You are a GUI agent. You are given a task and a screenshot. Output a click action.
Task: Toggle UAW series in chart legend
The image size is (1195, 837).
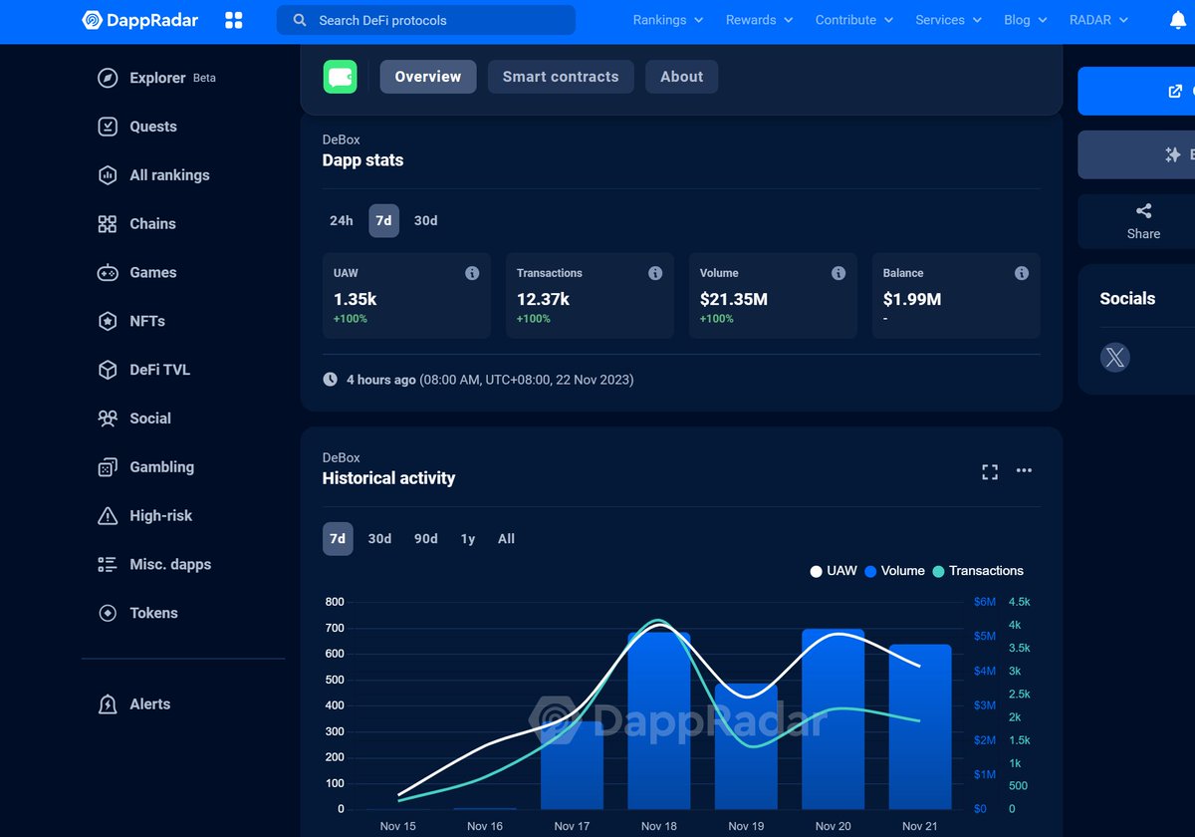pos(834,571)
